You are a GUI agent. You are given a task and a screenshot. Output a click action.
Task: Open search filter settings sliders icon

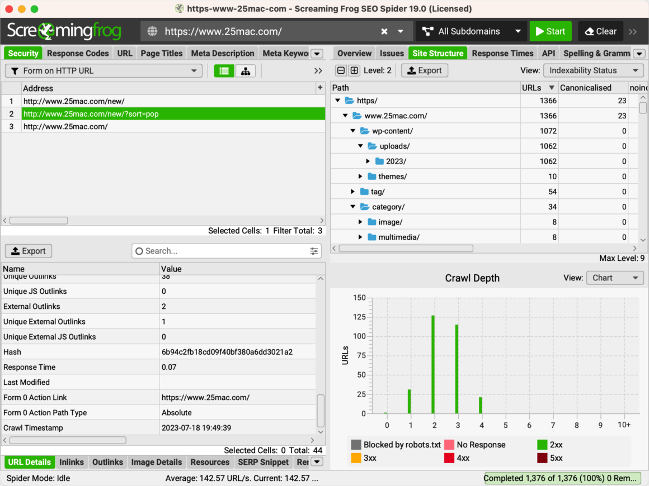[x=314, y=251]
